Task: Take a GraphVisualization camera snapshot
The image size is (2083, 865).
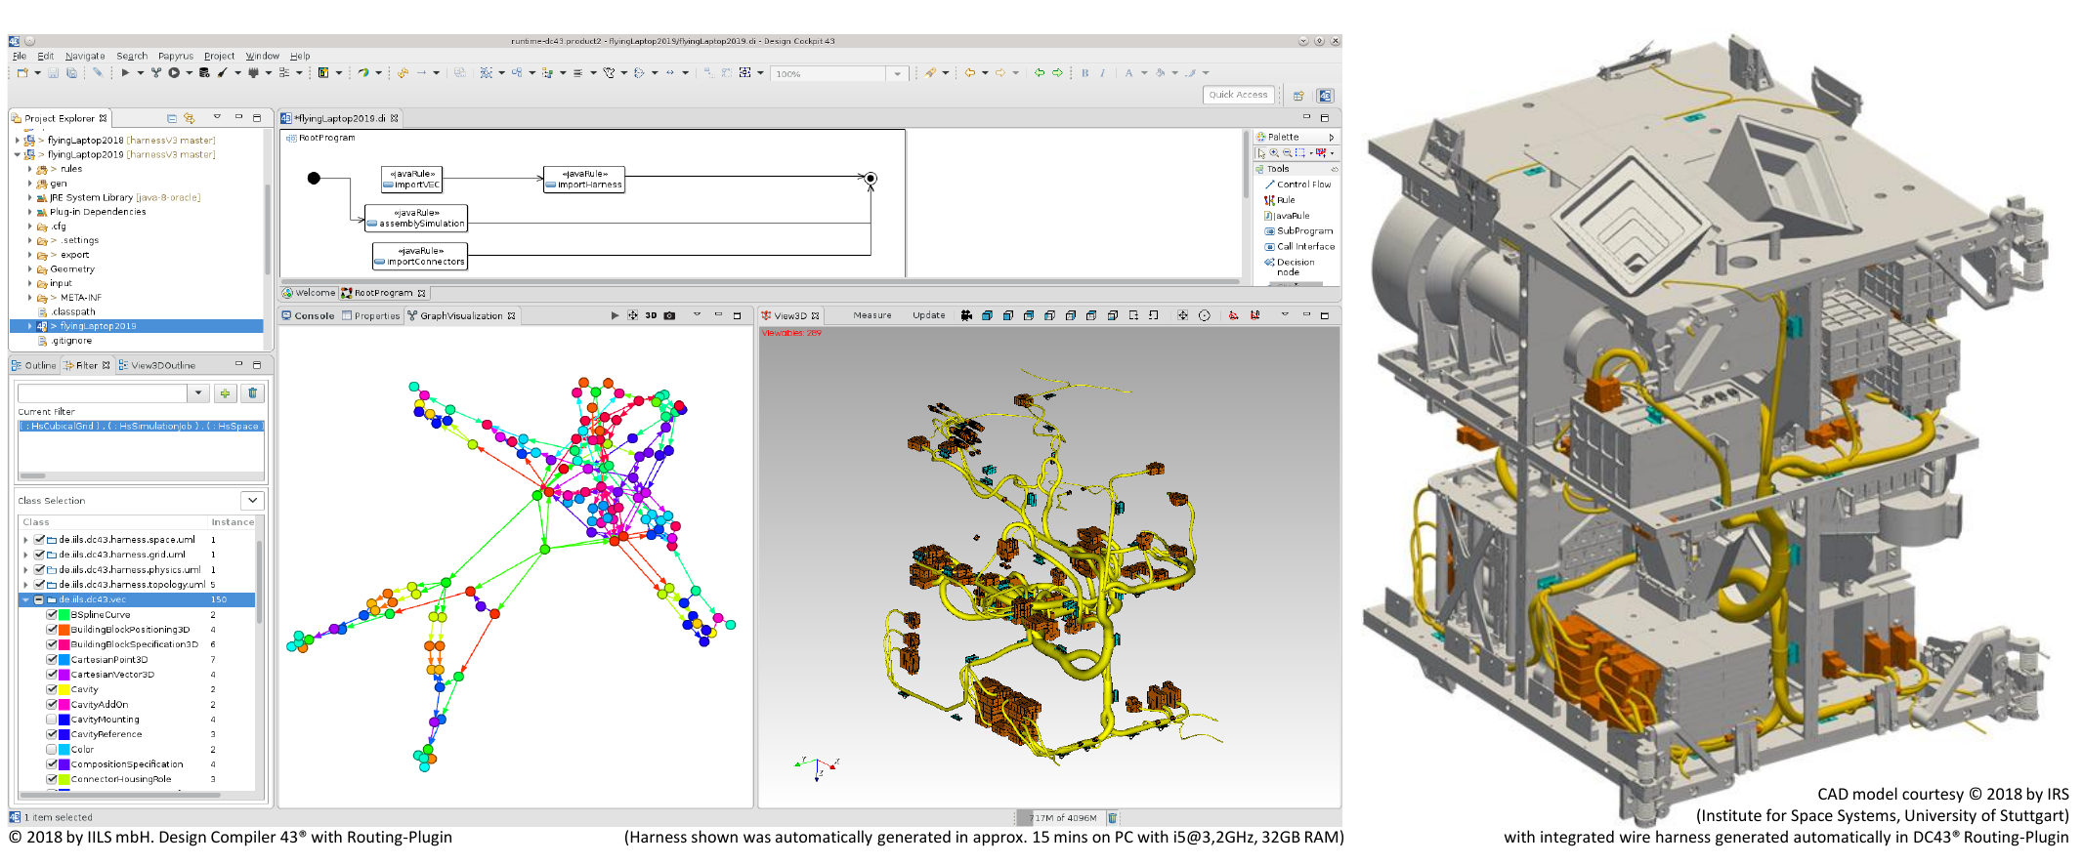Action: coord(669,315)
